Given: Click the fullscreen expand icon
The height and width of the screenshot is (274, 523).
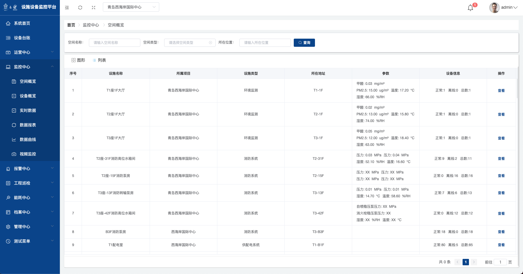Looking at the screenshot, I should pos(94,8).
